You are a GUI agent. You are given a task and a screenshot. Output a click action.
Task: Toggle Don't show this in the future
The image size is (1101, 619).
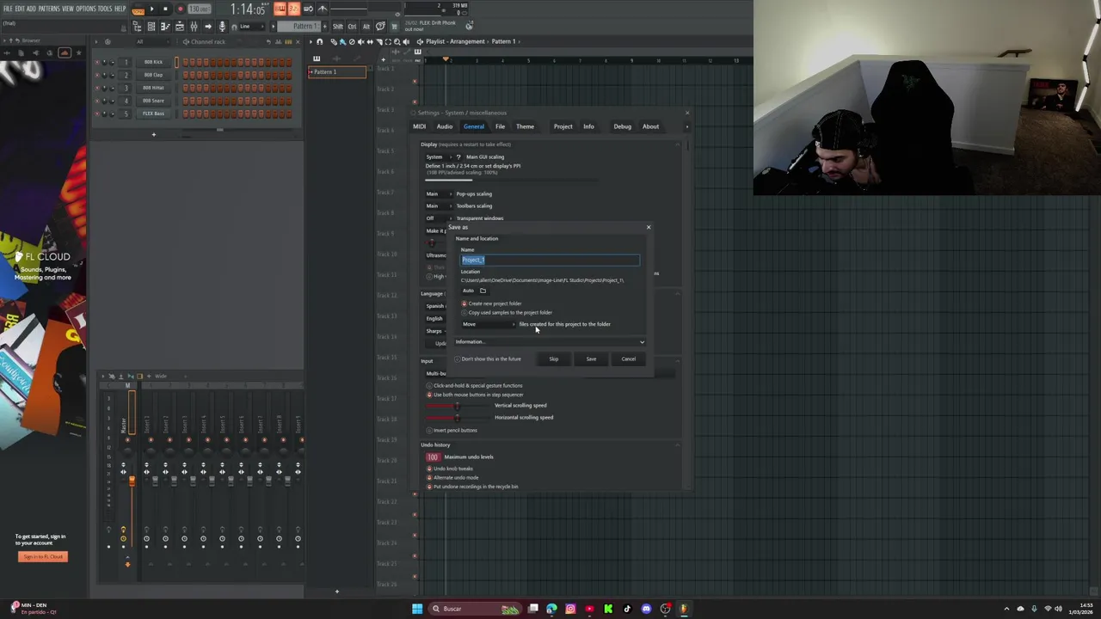pos(488,359)
